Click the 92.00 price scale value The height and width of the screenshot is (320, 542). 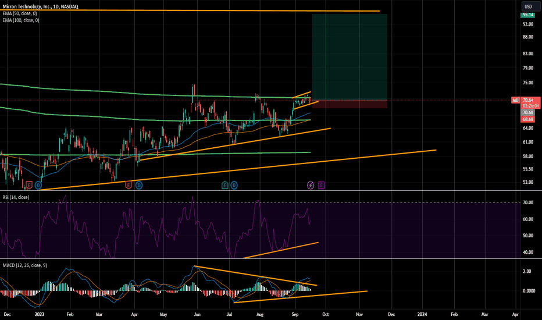click(x=528, y=24)
